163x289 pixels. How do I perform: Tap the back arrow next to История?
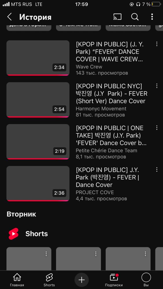point(10,17)
